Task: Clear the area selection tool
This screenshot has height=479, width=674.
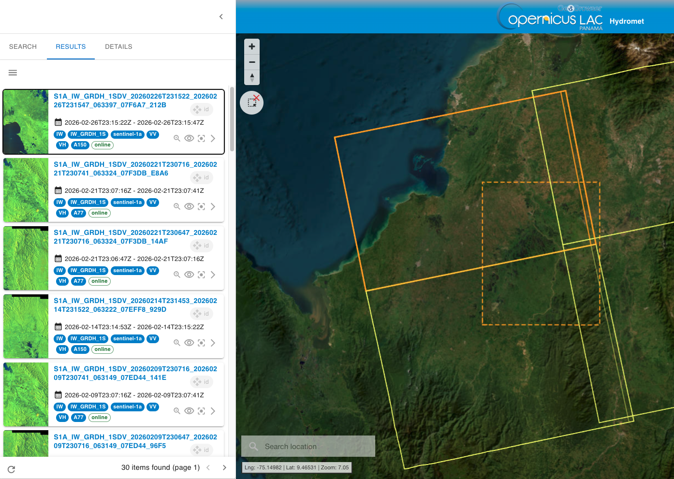Action: 252,102
